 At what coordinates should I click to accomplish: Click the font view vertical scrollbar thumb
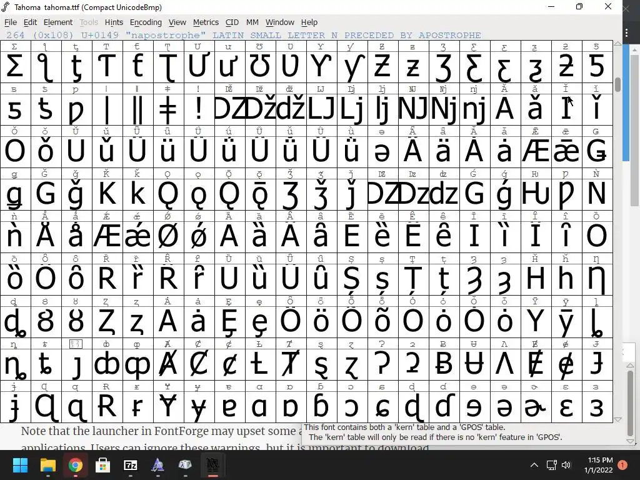(x=617, y=84)
